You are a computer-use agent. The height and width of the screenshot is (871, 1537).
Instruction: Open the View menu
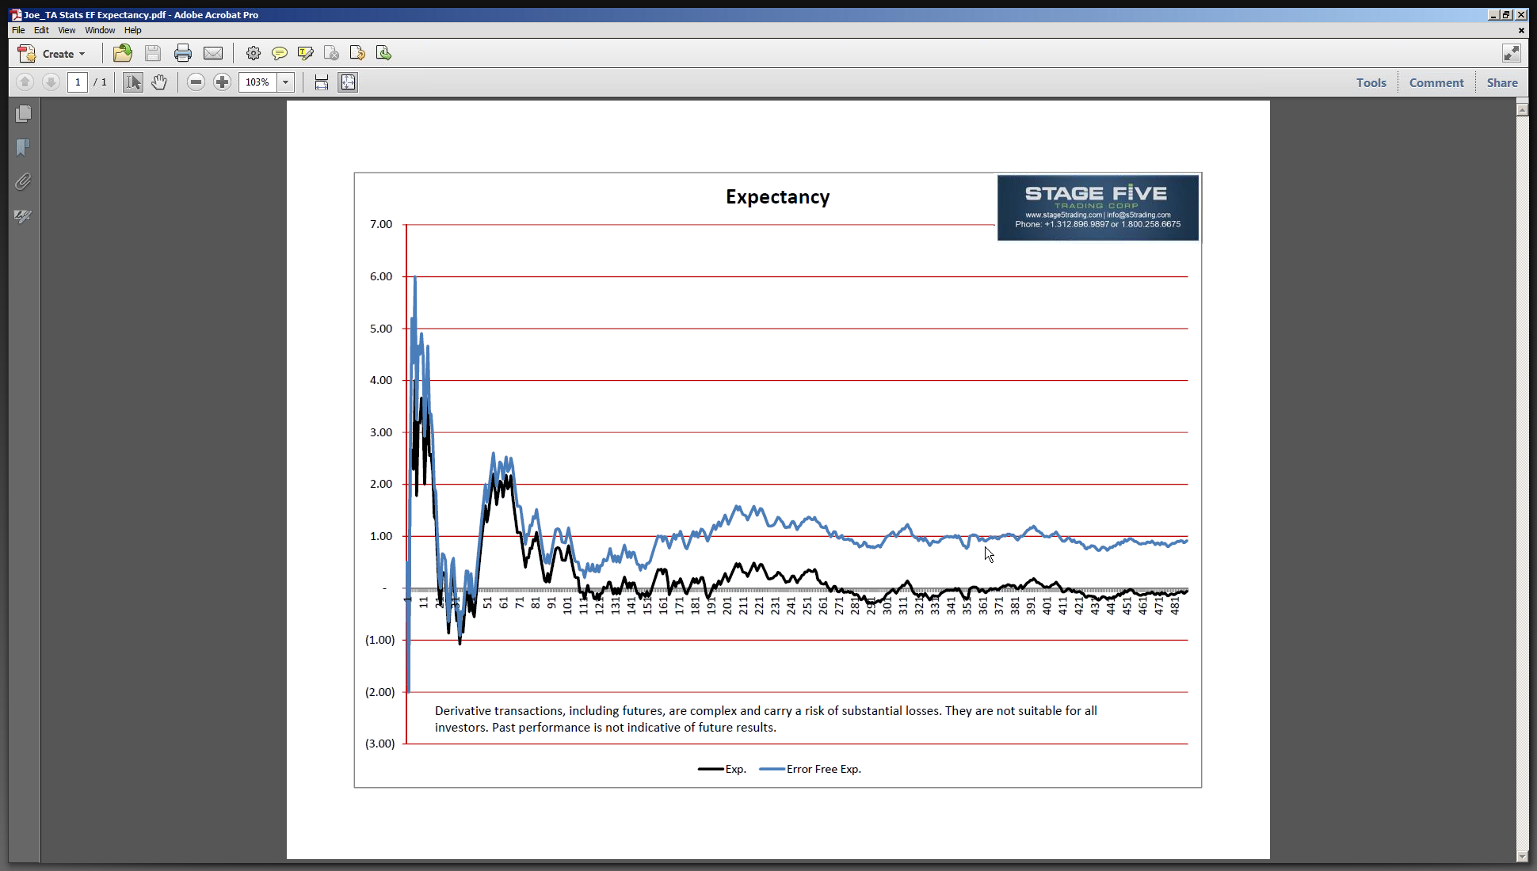(67, 30)
